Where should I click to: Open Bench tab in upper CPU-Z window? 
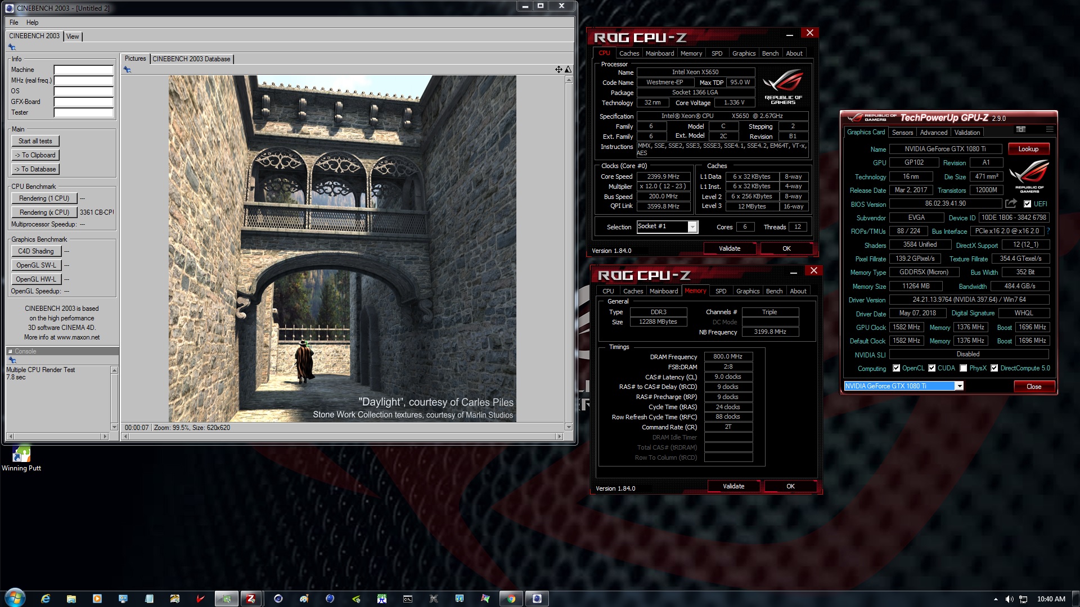click(770, 53)
